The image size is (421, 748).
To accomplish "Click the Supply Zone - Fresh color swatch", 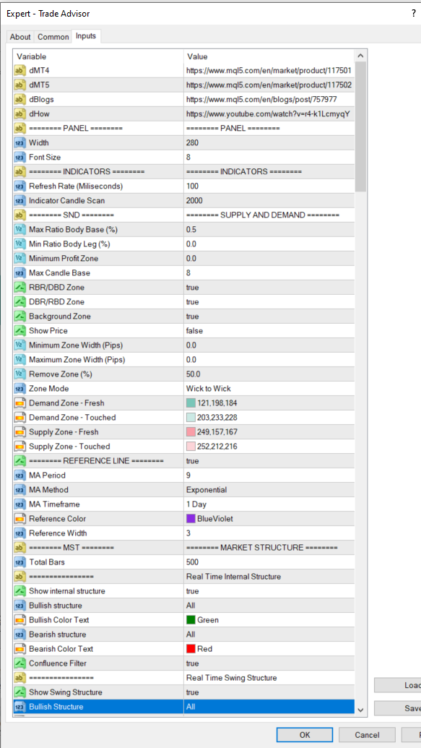I will pos(191,432).
